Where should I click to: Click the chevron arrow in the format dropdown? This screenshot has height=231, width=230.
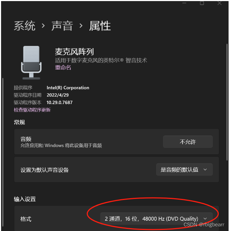(x=205, y=219)
